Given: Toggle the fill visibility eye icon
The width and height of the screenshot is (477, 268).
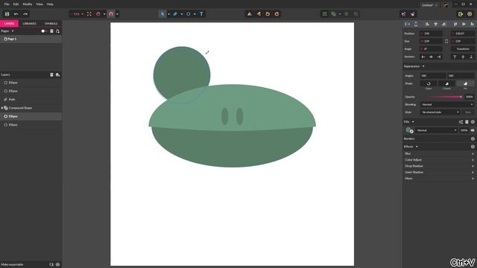Looking at the screenshot, I should (473, 130).
